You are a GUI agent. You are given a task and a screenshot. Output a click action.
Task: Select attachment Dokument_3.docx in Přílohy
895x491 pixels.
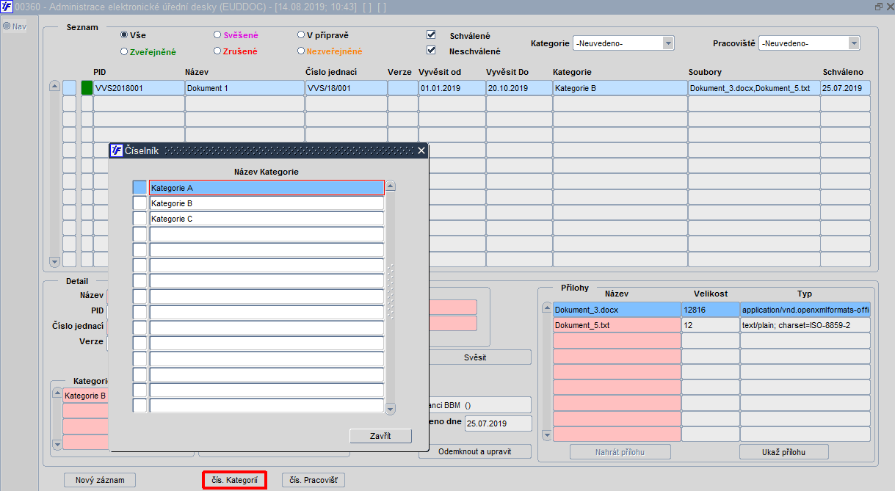[x=617, y=310]
